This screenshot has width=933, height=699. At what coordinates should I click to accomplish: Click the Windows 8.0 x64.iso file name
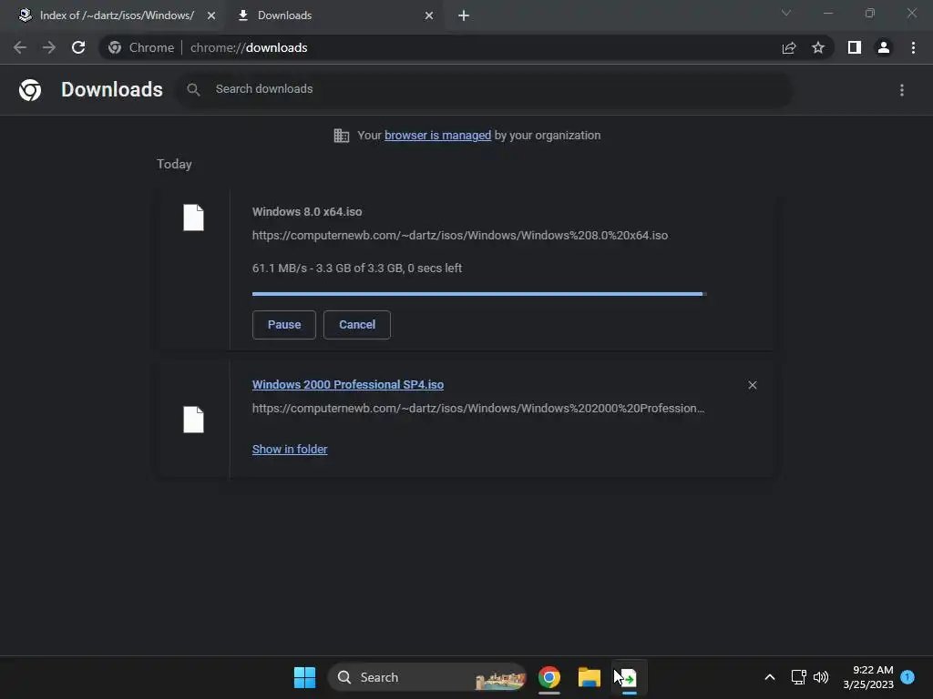(x=307, y=211)
